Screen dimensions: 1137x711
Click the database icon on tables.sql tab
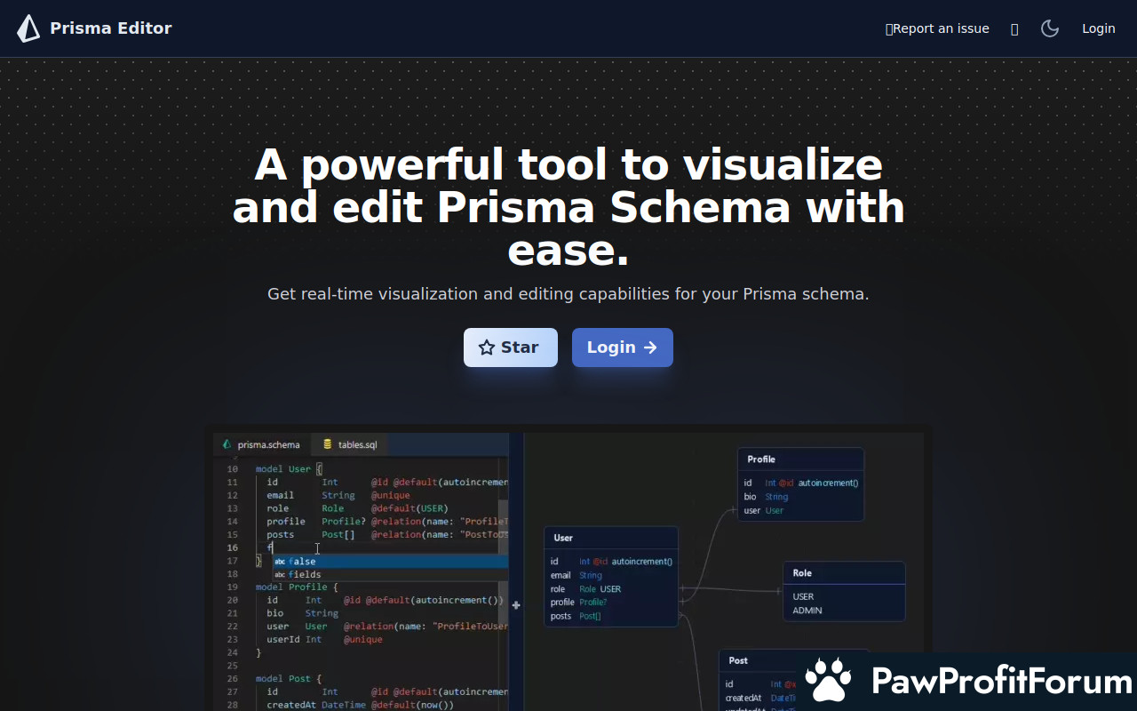click(x=328, y=444)
